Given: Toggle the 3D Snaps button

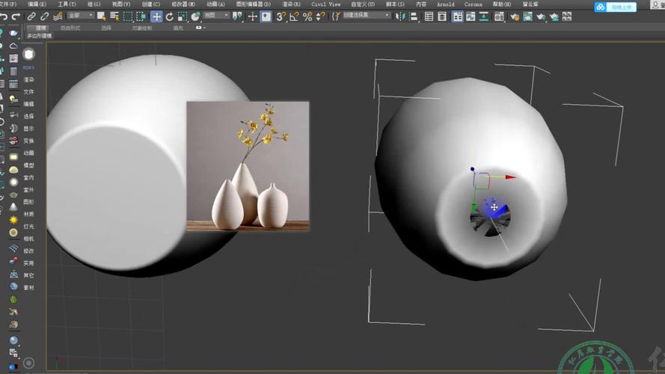Looking at the screenshot, I should (x=281, y=16).
